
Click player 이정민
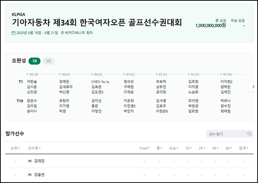tap(96, 111)
